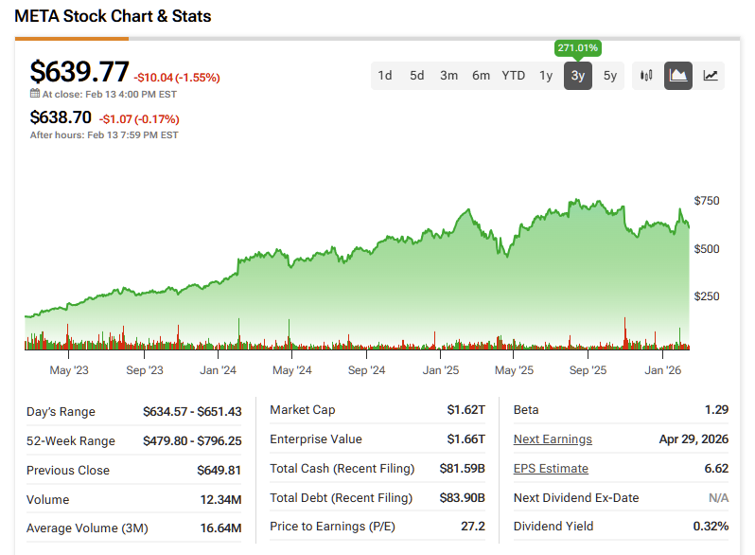Open the Next Earnings link

point(553,439)
